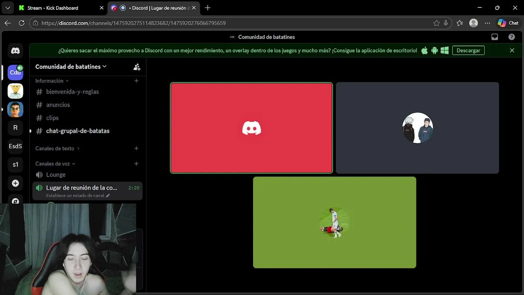The width and height of the screenshot is (524, 295).
Task: Expand the Canales de texto category
Action: point(57,148)
